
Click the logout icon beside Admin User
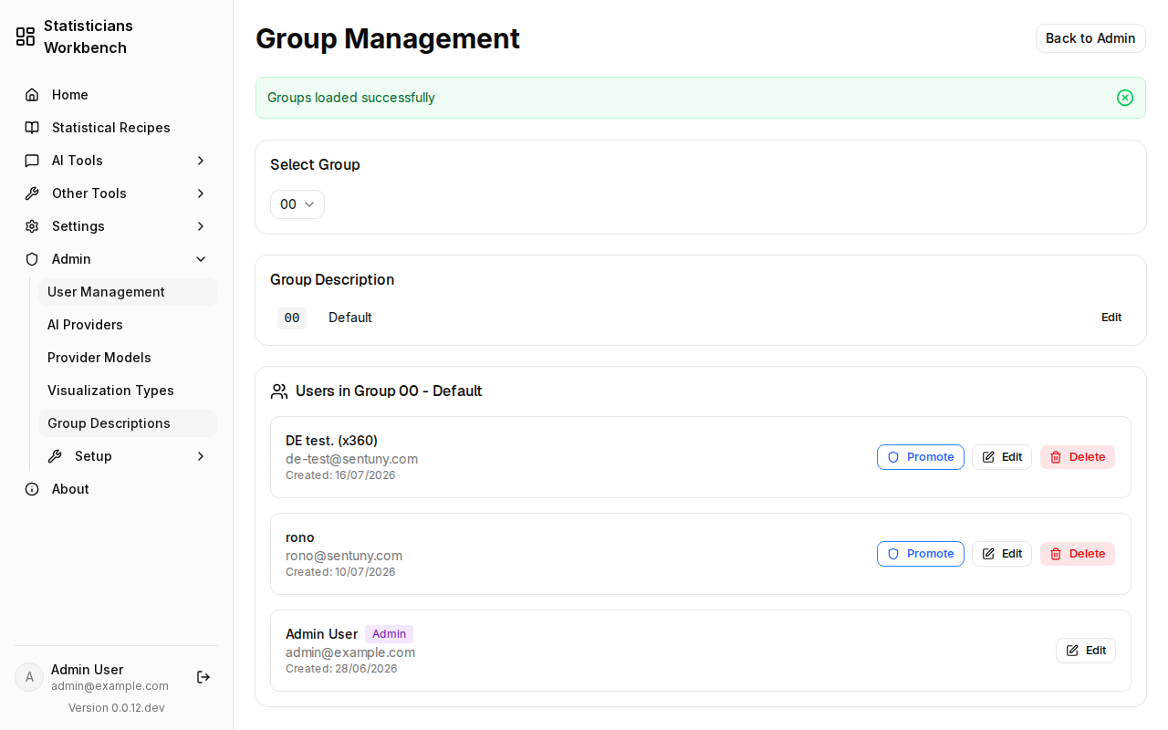[x=203, y=677]
